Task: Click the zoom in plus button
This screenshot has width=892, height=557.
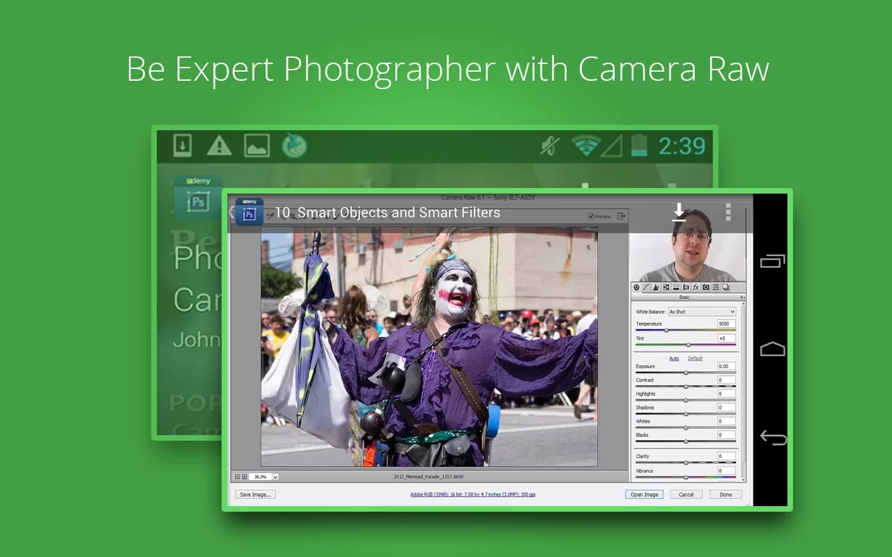Action: (x=245, y=477)
